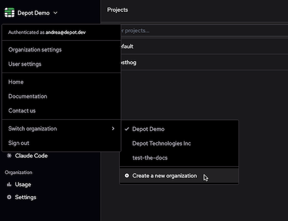
Task: Select the Switch organization menu entry
Action: pos(62,128)
